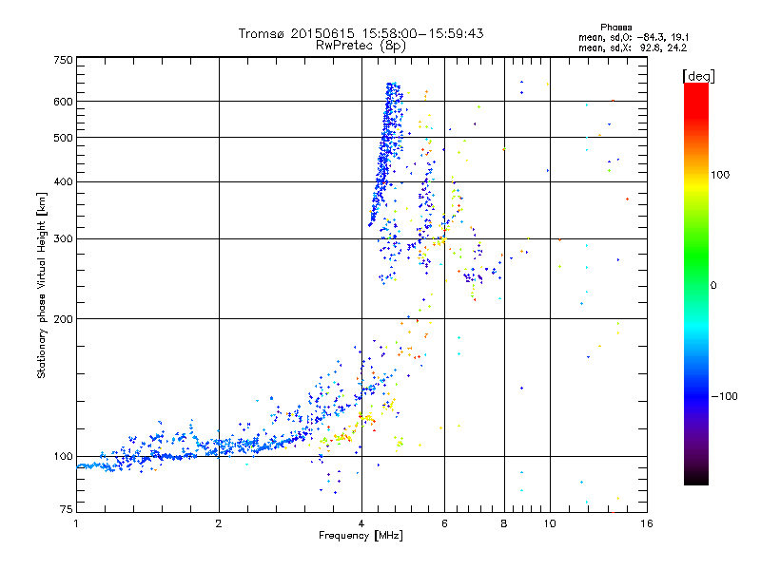Image resolution: width=761 pixels, height=570 pixels.
Task: Click the frequency axis label '1'
Action: (76, 523)
